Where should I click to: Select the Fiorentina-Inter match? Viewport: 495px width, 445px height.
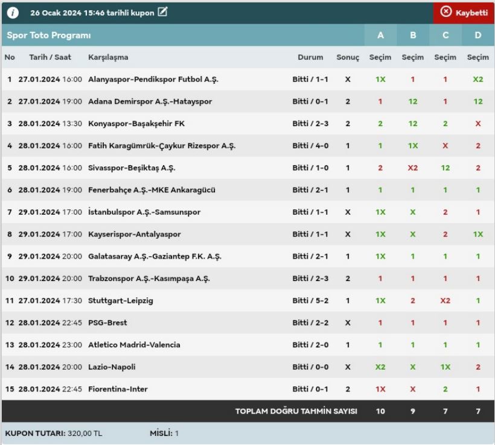(x=118, y=389)
